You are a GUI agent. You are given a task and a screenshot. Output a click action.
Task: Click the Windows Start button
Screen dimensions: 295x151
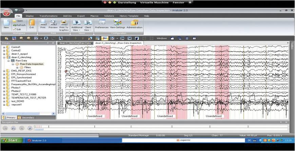click(x=12, y=140)
